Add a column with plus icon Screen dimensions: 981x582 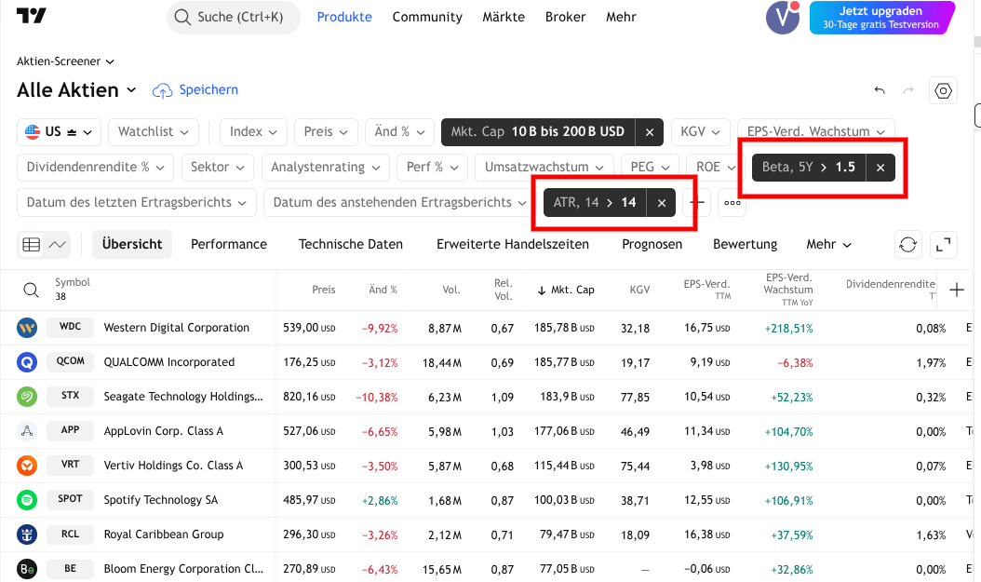[x=957, y=290]
